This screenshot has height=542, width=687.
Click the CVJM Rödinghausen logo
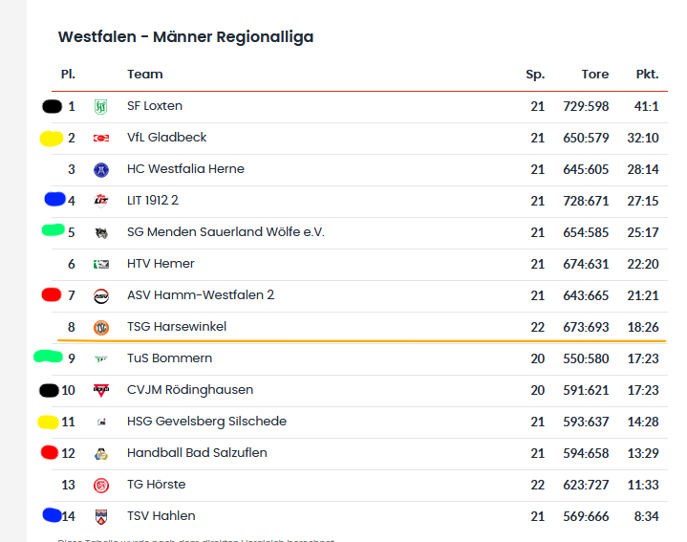[x=100, y=390]
